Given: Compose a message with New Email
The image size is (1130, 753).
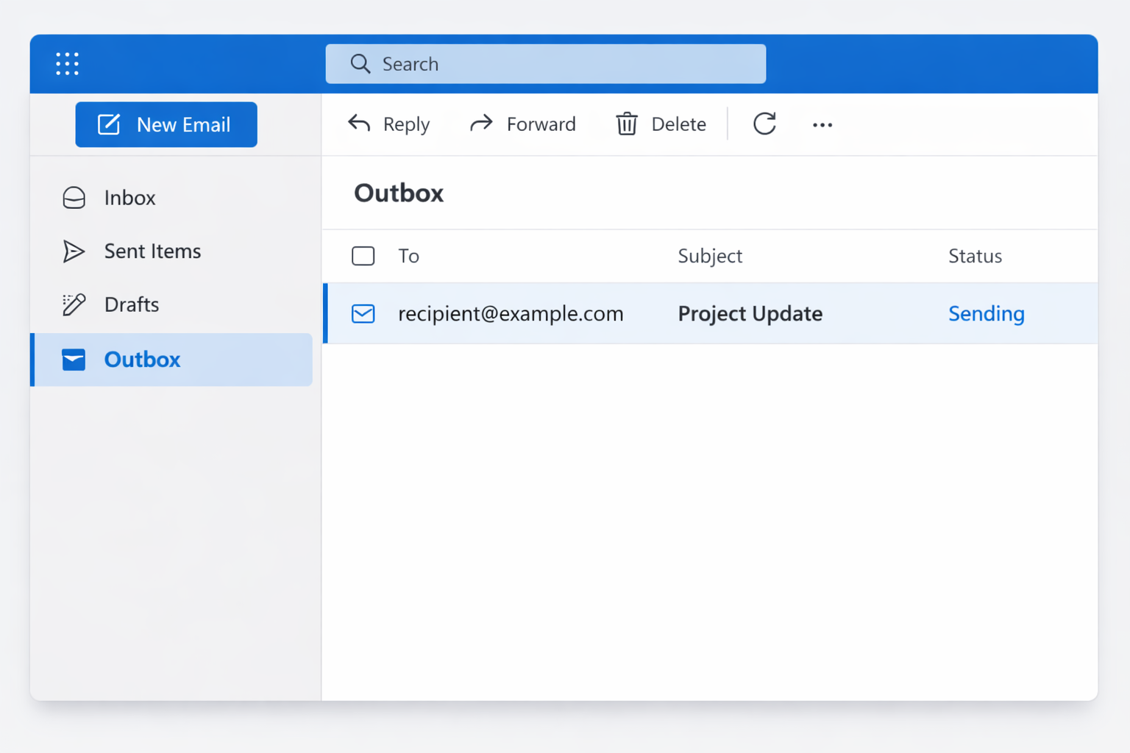Looking at the screenshot, I should [x=166, y=125].
